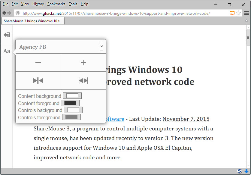Click the 'Controls foreground' label
The width and height of the screenshot is (251, 175).
(39, 117)
